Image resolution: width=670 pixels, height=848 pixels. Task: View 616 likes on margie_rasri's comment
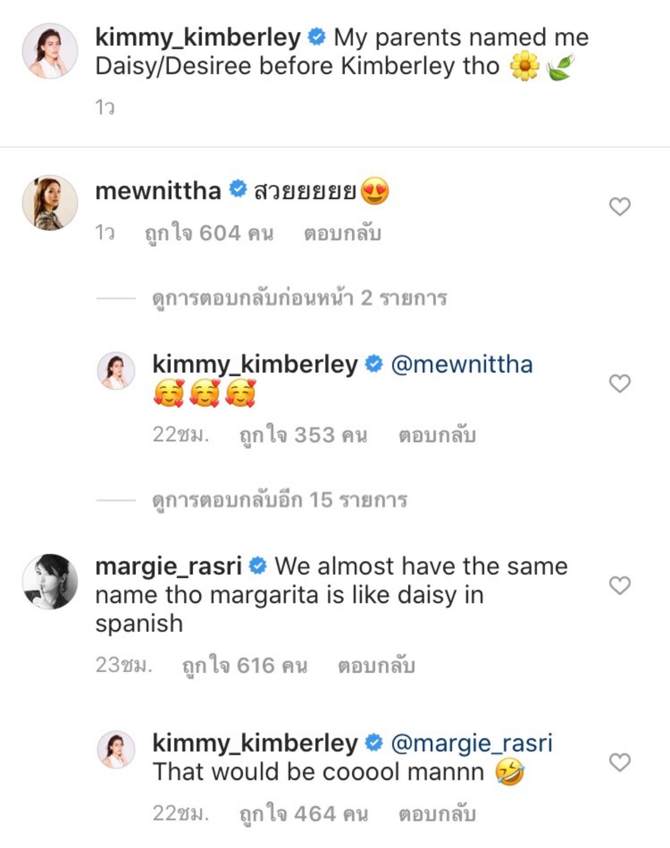[x=244, y=666]
